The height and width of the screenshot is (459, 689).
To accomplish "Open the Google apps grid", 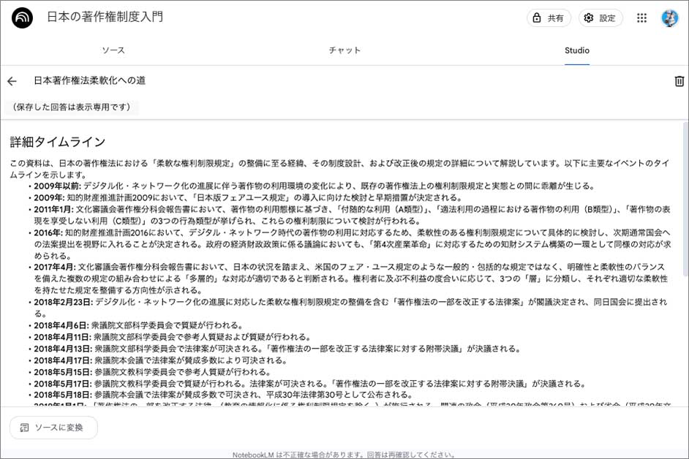I will (x=642, y=18).
